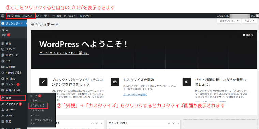Select テーマ in the 外観 submenu

pyautogui.click(x=34, y=96)
